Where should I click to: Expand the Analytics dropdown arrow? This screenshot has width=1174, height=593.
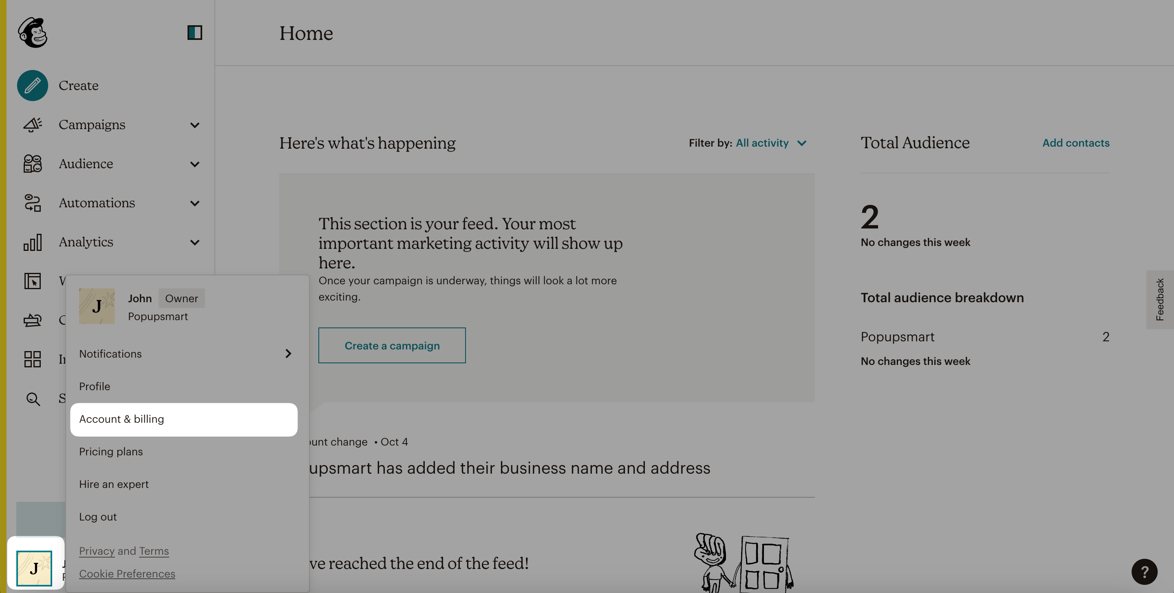(195, 242)
